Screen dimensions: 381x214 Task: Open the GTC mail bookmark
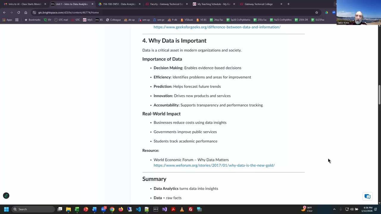[61, 20]
